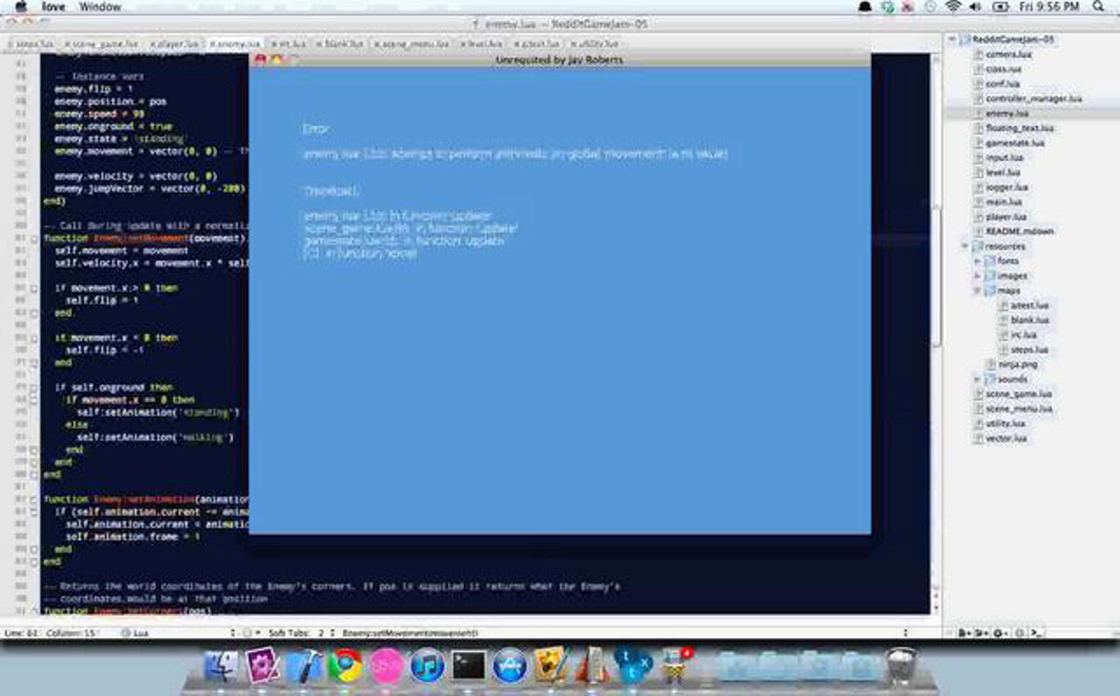Open scene_game.lua in project drawer
The height and width of the screenshot is (696, 1120).
coord(1018,394)
